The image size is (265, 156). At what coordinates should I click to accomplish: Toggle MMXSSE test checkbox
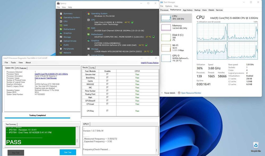click(x=107, y=84)
